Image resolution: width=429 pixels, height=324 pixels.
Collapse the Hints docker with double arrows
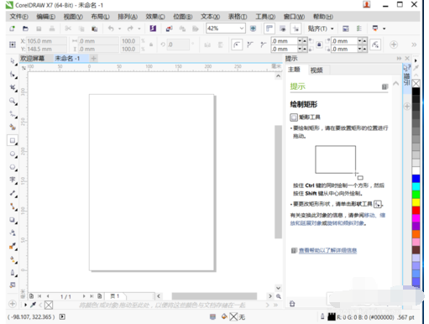(399, 58)
